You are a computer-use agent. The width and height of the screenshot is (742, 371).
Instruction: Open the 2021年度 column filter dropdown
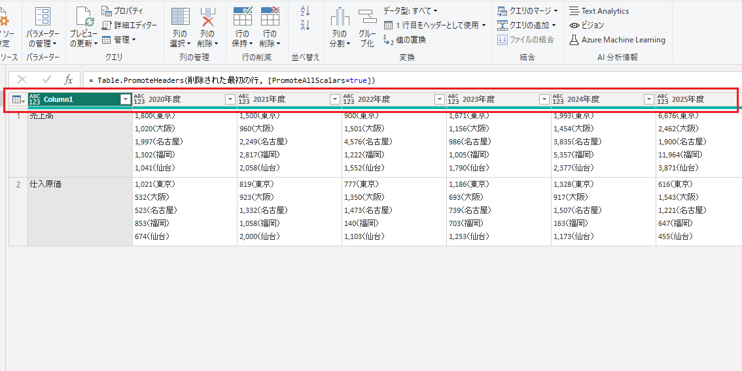(x=335, y=99)
